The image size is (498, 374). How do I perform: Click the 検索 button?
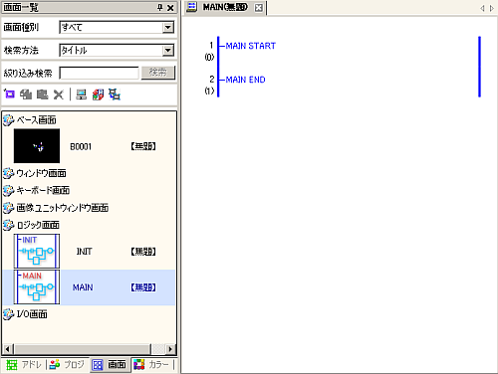pyautogui.click(x=158, y=73)
